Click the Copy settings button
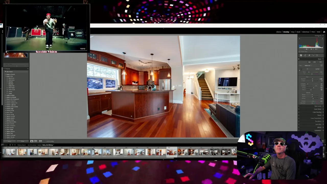The width and height of the screenshot is (327, 184). click(9, 141)
